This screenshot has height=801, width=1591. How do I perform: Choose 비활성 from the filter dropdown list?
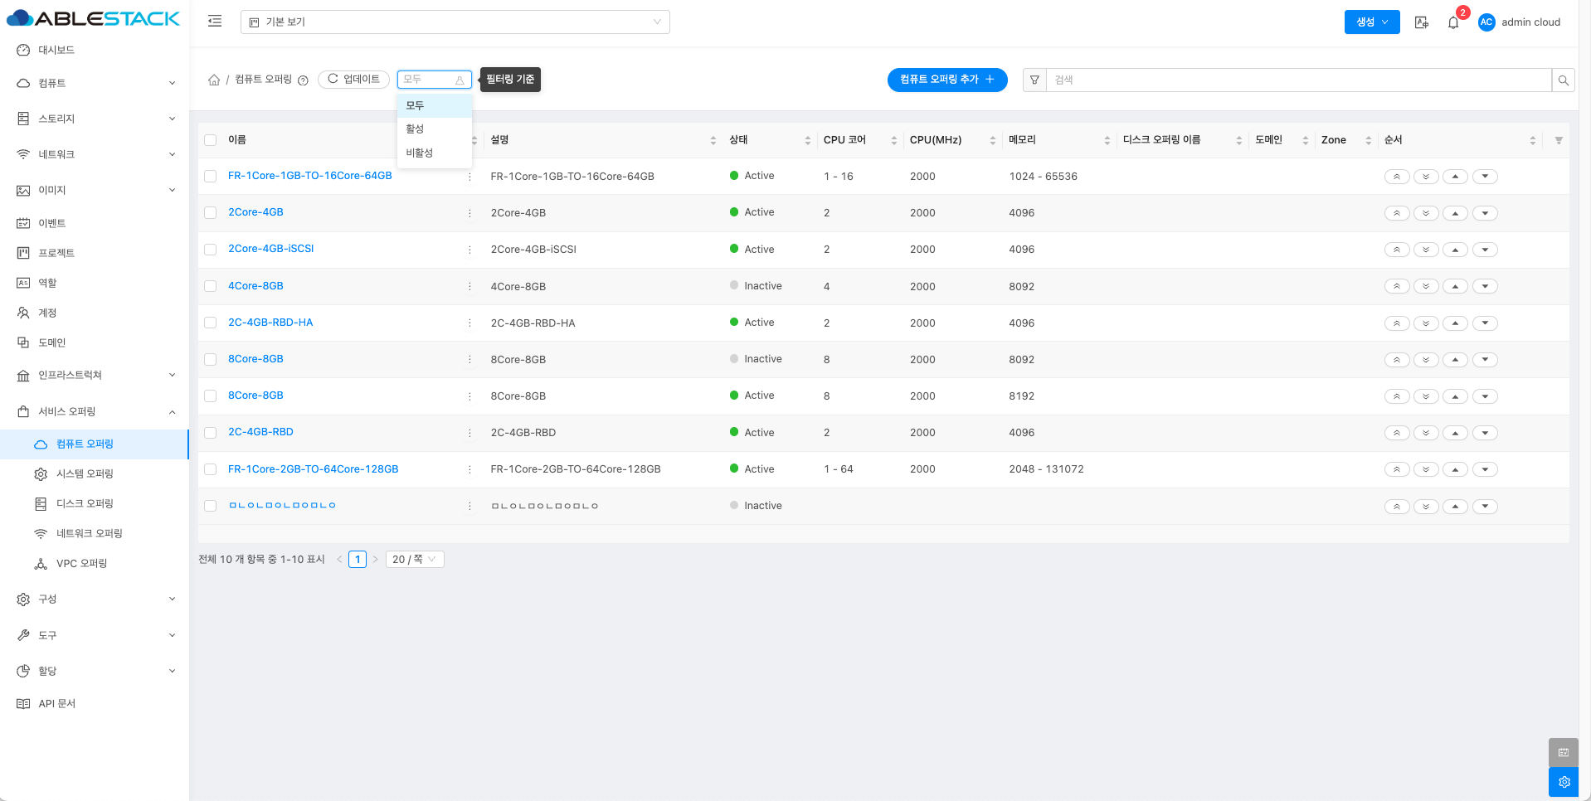420,153
